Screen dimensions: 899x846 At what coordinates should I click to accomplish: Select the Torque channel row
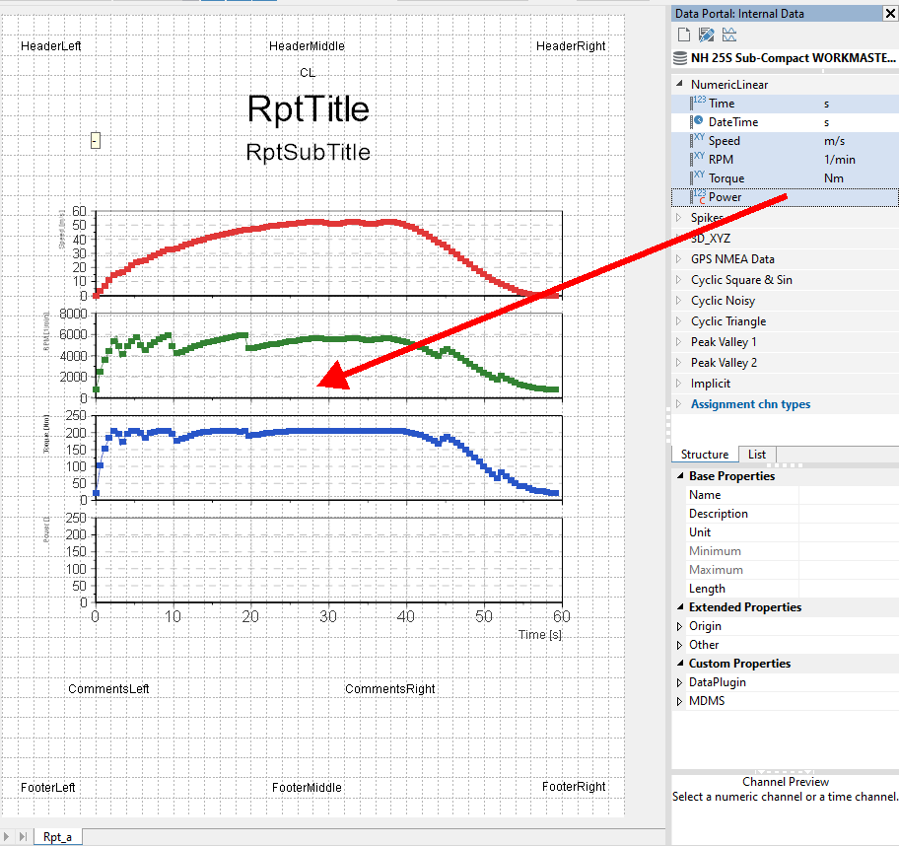tap(726, 178)
